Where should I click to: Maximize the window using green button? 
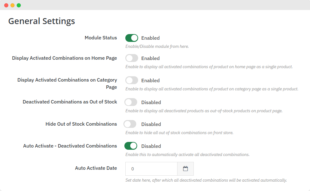pos(19,5)
